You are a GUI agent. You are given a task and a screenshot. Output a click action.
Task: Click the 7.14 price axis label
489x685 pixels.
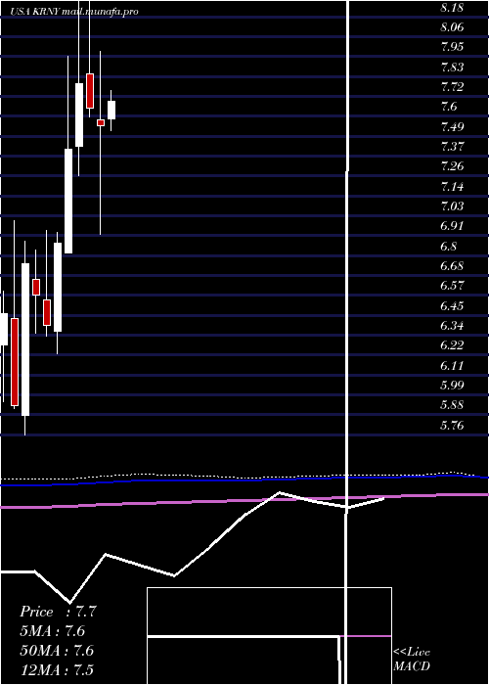(452, 187)
